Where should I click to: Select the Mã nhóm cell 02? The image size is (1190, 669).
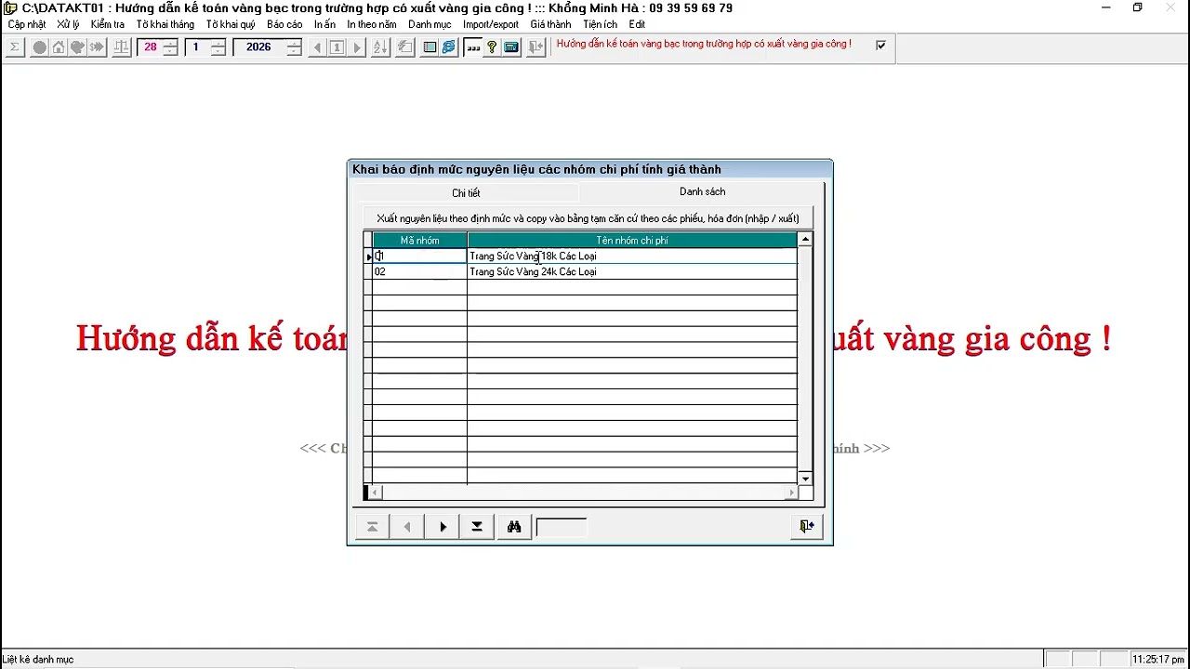point(420,272)
